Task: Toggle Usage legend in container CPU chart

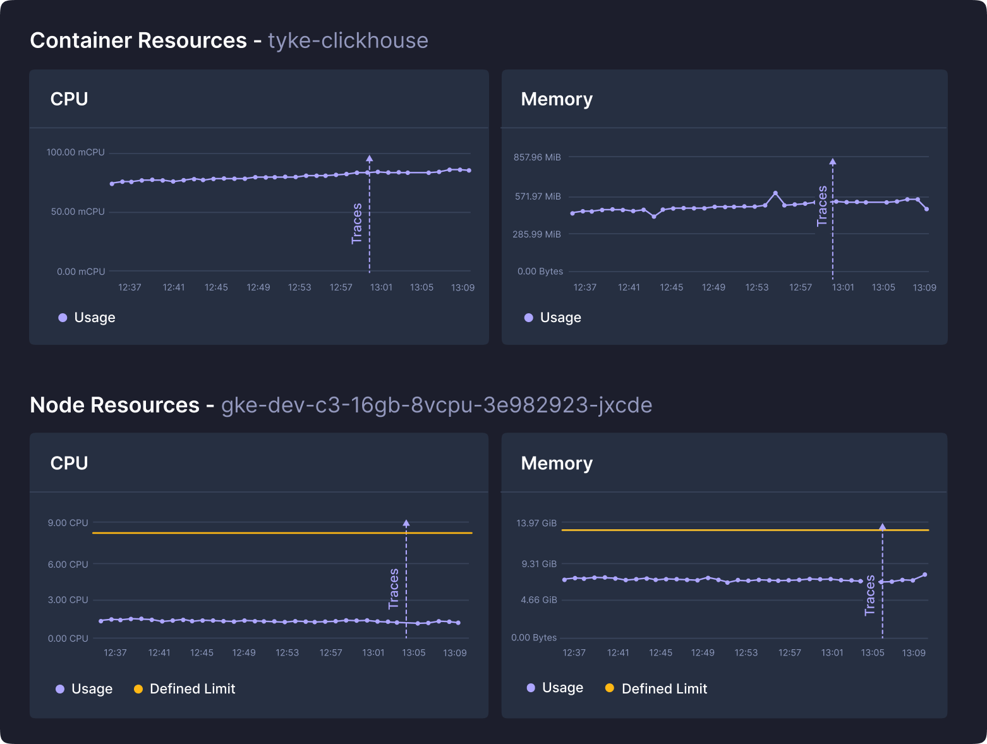Action: click(x=87, y=318)
